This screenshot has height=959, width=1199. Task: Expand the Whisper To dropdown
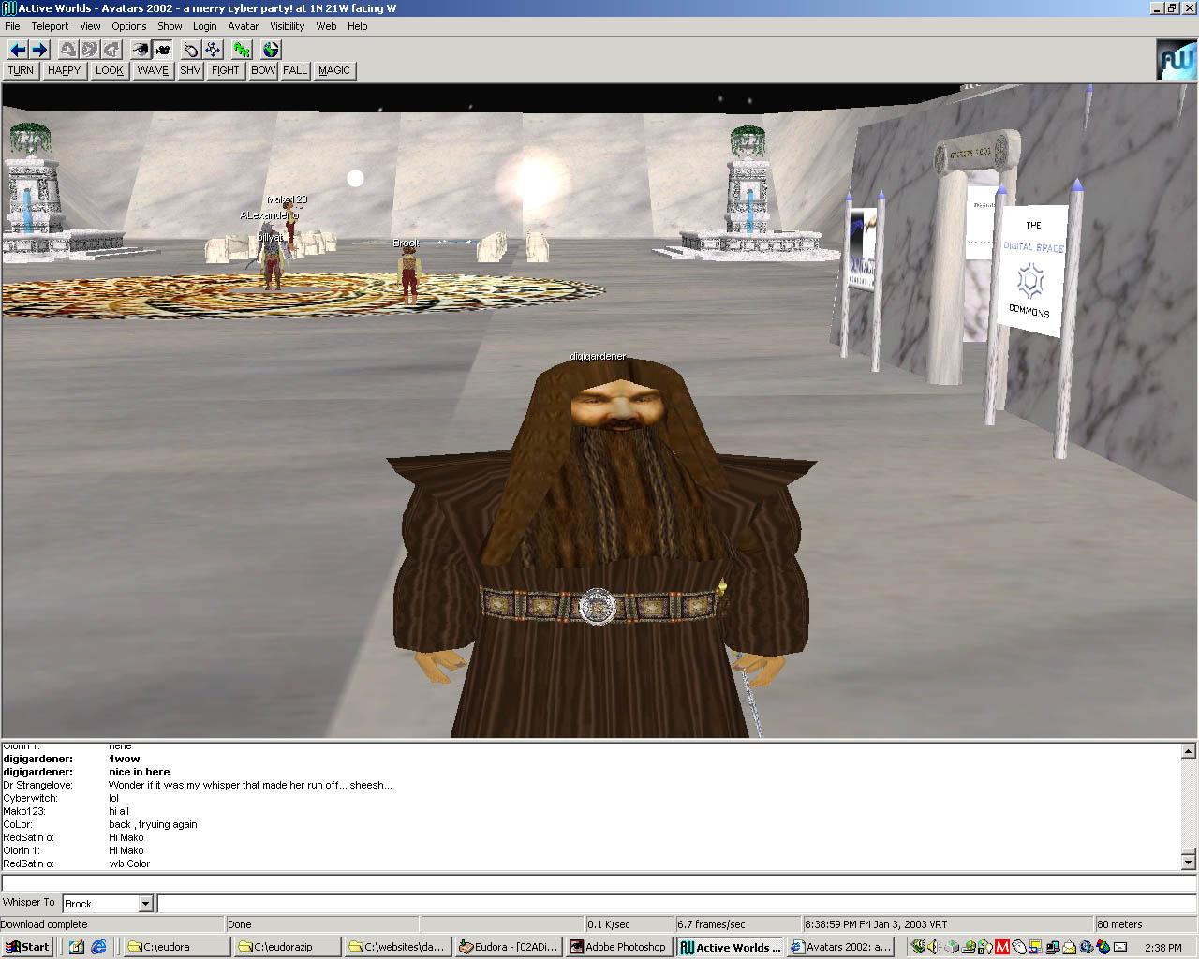point(145,904)
